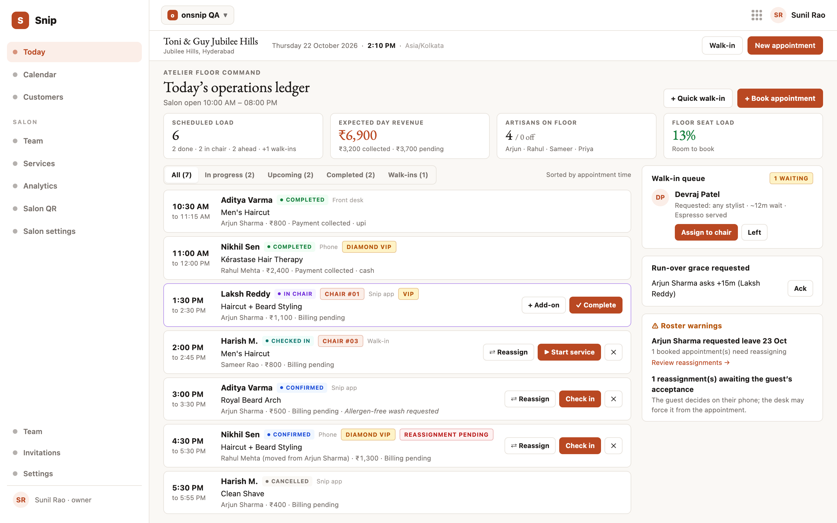Dismiss the Harish M. 2:00 PM appointment with X

pyautogui.click(x=613, y=352)
